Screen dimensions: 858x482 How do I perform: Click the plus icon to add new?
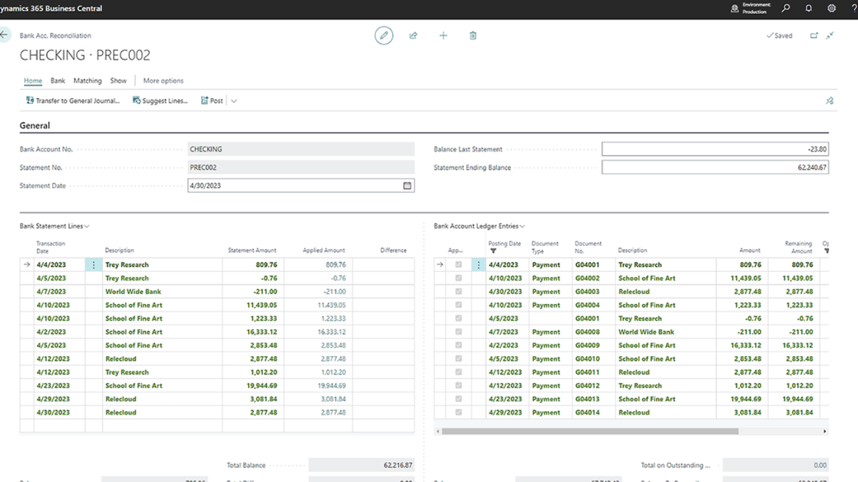pos(443,36)
